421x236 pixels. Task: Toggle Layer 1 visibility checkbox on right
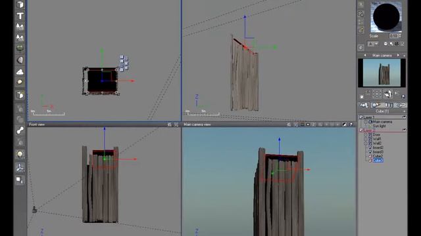point(405,117)
